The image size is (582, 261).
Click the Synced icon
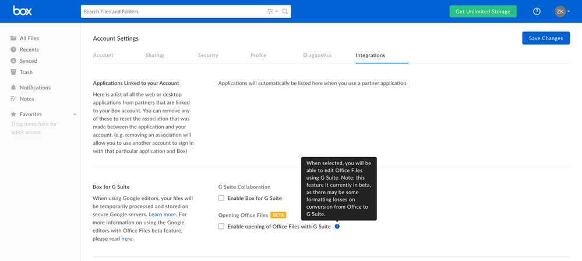tap(13, 60)
